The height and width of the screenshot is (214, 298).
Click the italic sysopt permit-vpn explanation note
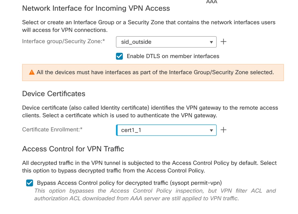(x=155, y=195)
